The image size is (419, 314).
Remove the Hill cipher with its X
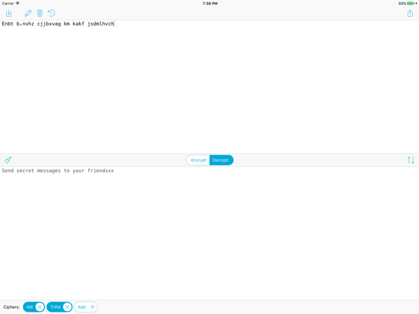click(39, 307)
